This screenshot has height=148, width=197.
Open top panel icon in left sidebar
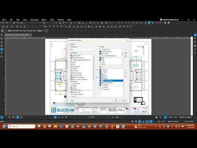click(x=2, y=35)
